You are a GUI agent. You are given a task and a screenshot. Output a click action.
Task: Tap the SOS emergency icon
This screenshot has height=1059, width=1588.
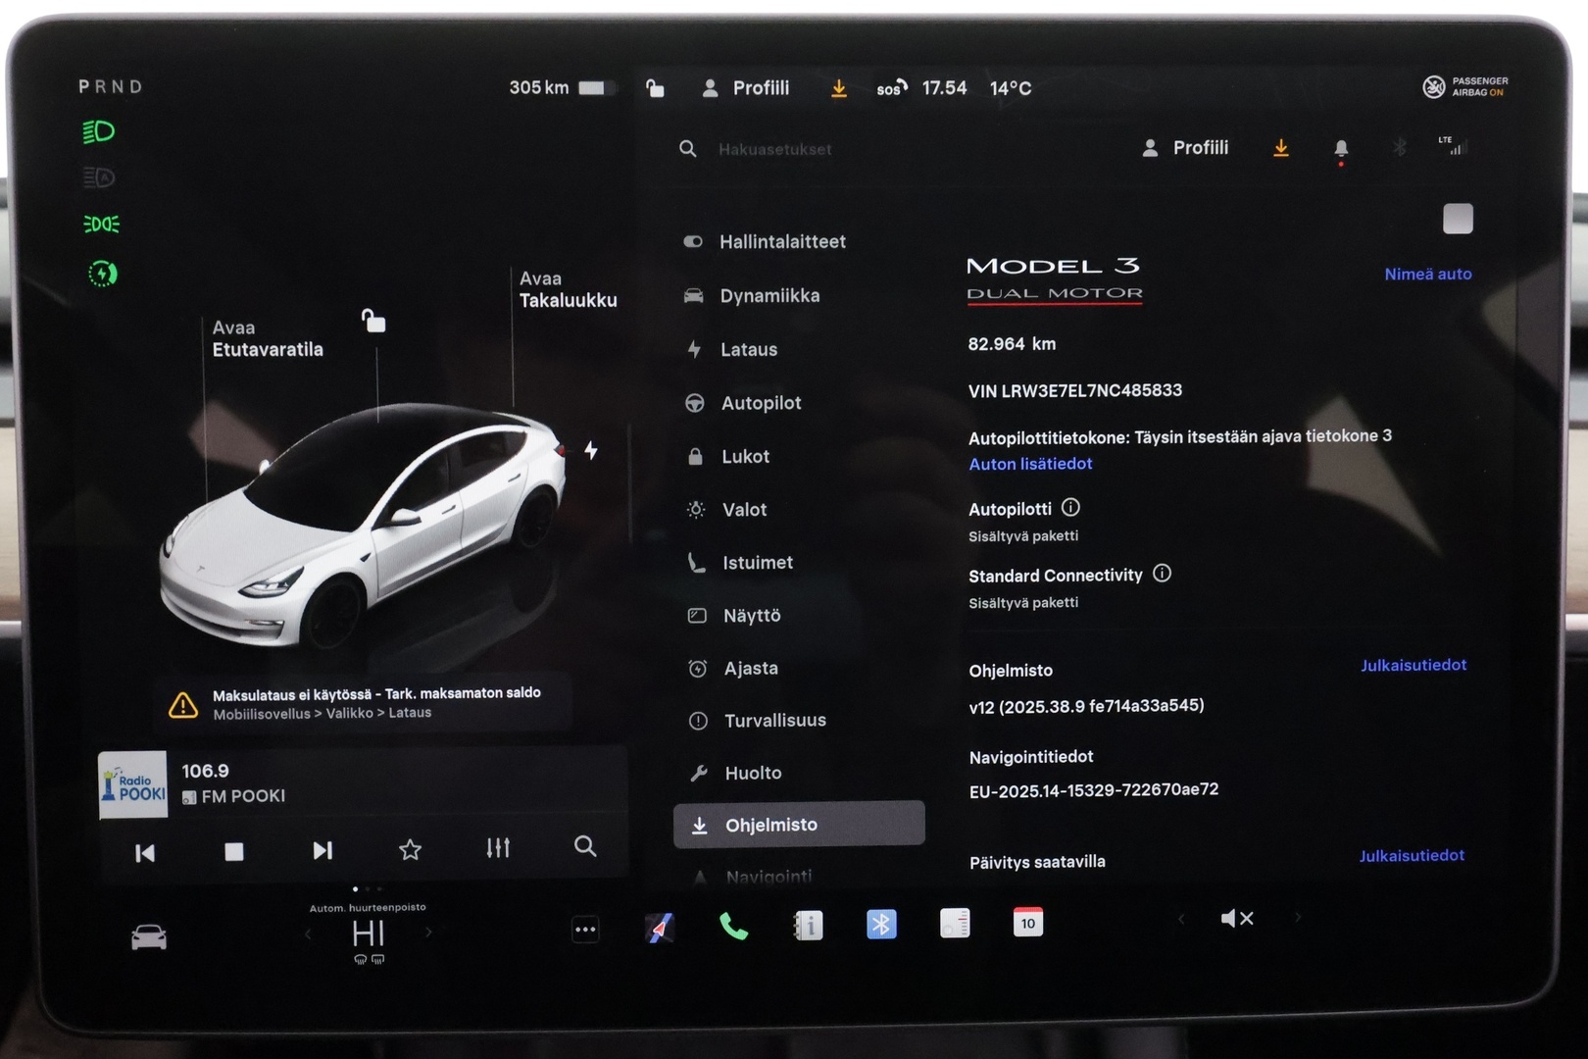click(890, 87)
